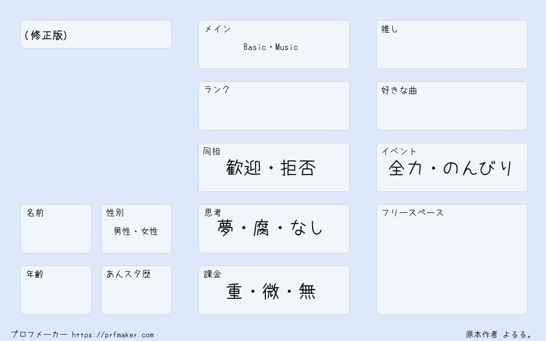Click the 推し field box
The width and height of the screenshot is (546, 341).
[452, 45]
